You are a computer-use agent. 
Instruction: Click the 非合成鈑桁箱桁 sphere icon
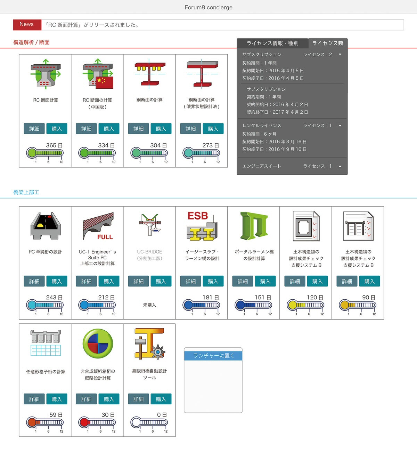[x=98, y=344]
